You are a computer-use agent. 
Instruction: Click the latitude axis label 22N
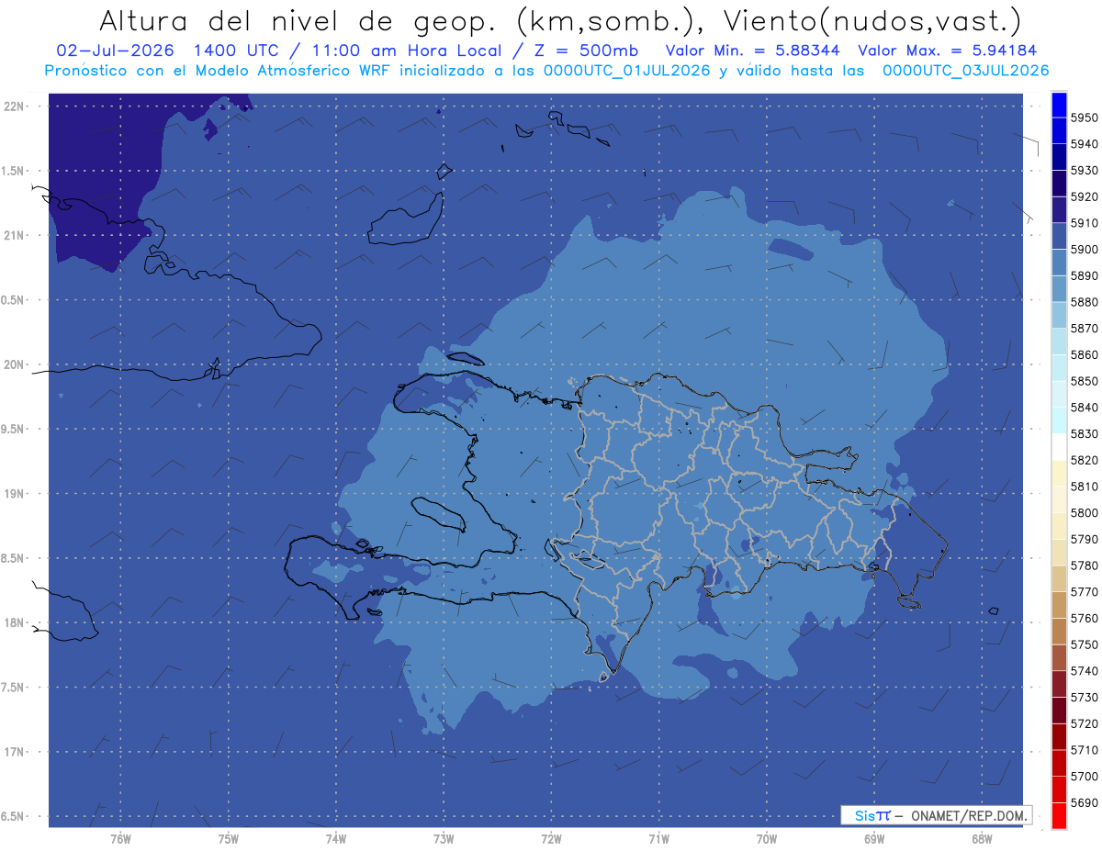point(15,106)
